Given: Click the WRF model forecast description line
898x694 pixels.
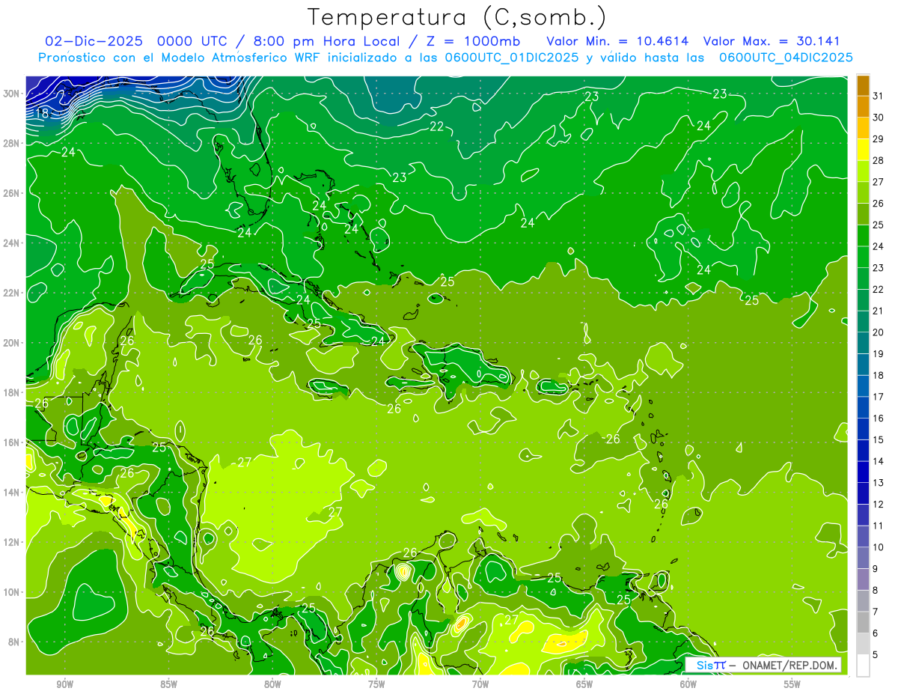Looking at the screenshot, I should click(x=445, y=58).
